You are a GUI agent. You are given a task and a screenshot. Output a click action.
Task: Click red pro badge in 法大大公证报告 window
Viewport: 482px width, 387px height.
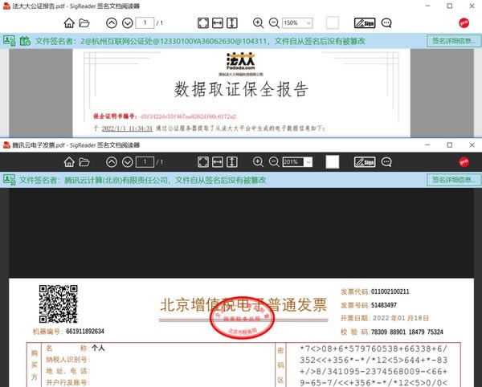tap(464, 23)
